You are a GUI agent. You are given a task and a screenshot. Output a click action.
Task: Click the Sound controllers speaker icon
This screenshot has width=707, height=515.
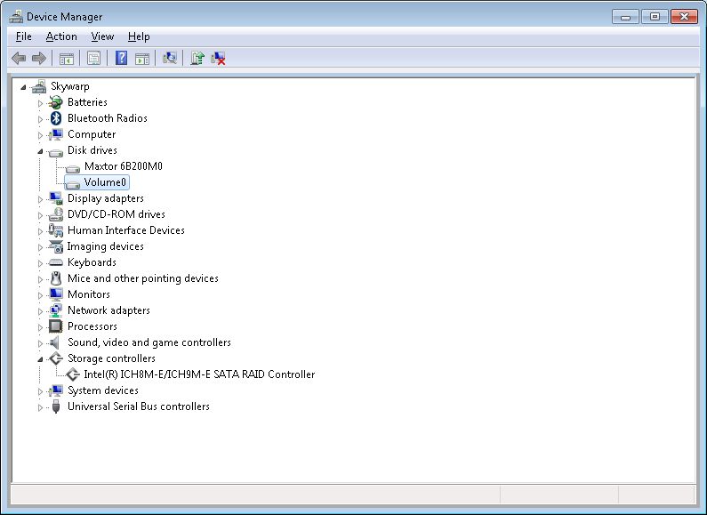point(55,342)
